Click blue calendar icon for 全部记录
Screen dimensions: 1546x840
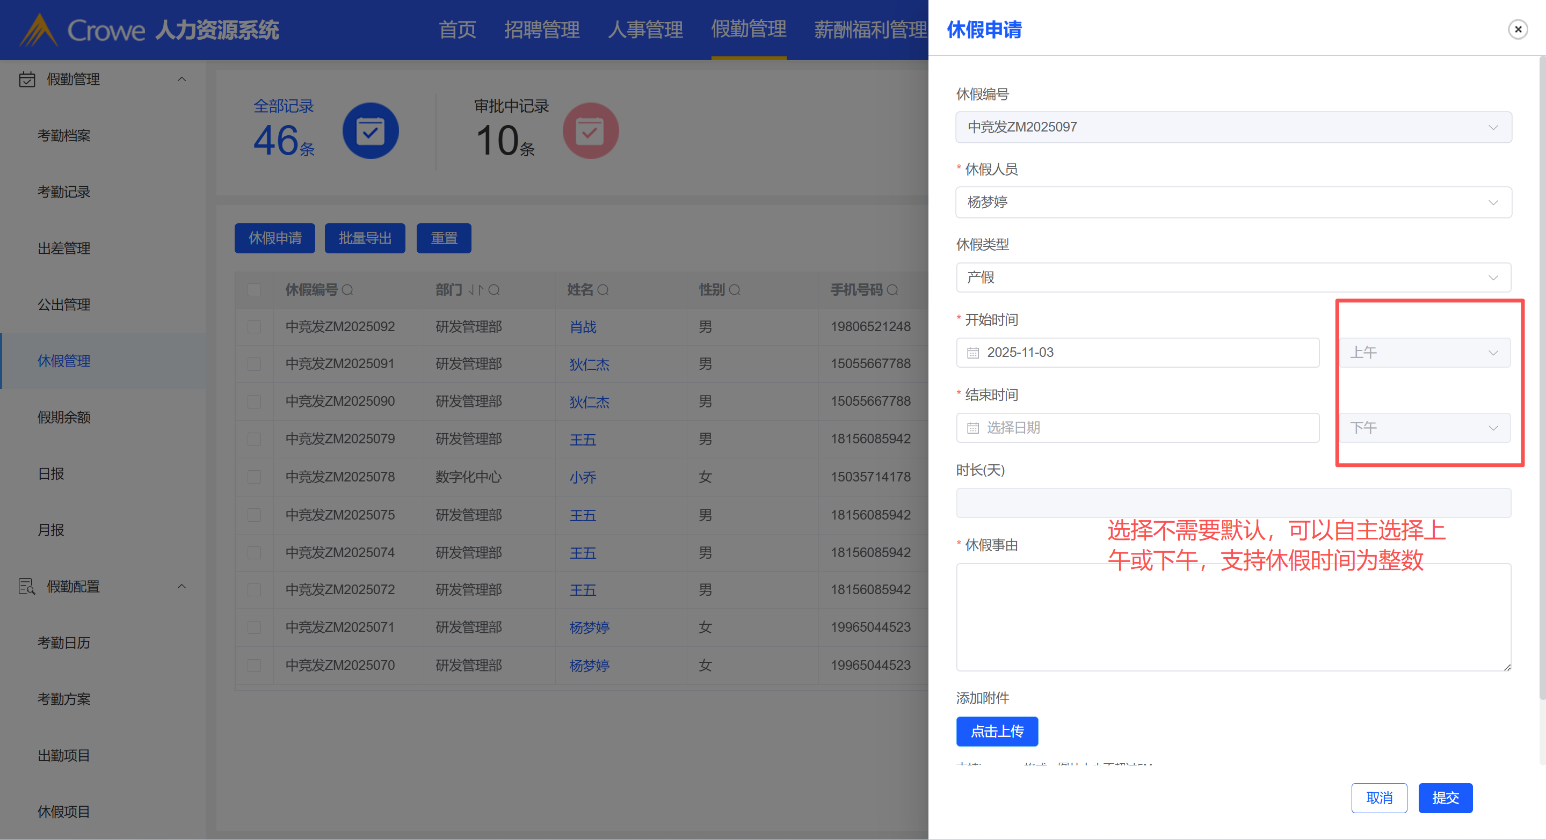pos(371,131)
